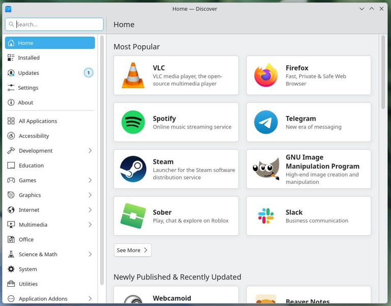Open the Firefox app icon
This screenshot has width=391, height=306.
click(x=266, y=75)
